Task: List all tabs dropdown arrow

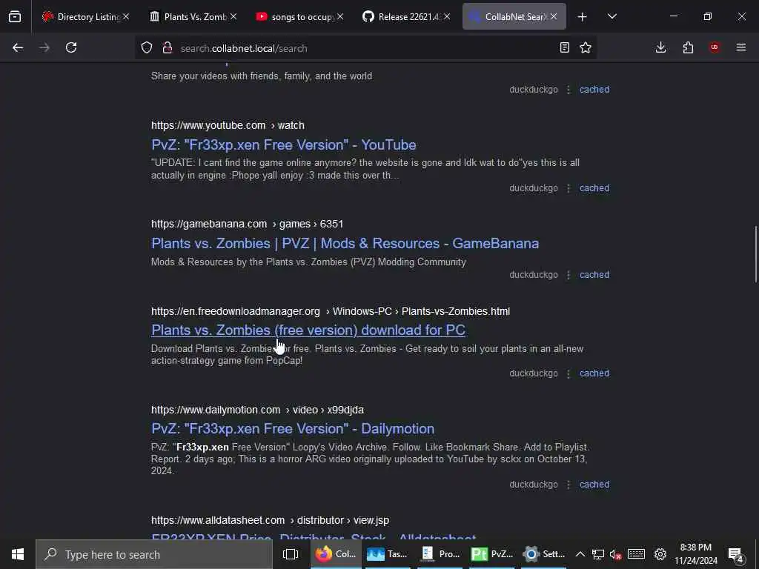Action: (611, 17)
